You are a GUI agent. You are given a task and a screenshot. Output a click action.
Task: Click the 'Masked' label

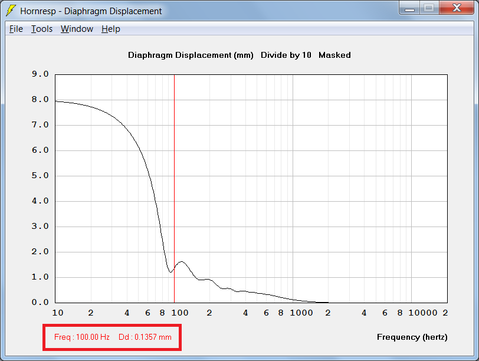(334, 55)
